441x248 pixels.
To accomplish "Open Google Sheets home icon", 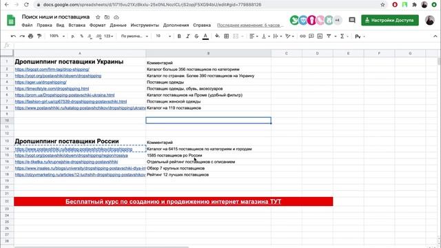I will pyautogui.click(x=11, y=20).
